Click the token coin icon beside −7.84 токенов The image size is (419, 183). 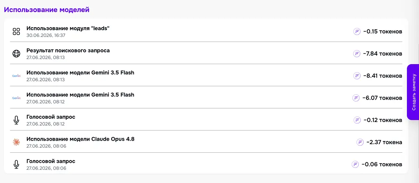pyautogui.click(x=357, y=54)
